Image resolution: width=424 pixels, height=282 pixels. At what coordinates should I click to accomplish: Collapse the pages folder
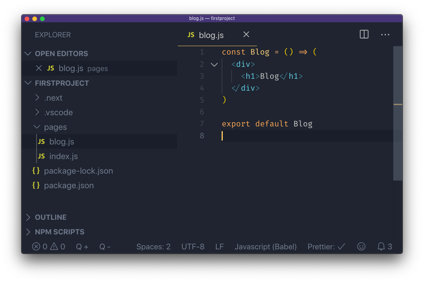[37, 127]
